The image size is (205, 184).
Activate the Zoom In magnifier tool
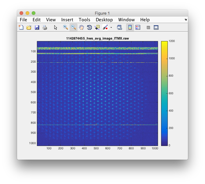[x=65, y=27]
